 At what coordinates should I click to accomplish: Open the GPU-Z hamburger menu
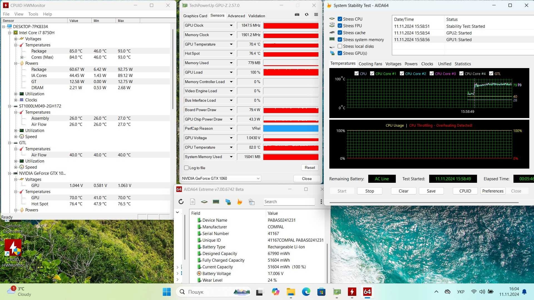pos(316,15)
